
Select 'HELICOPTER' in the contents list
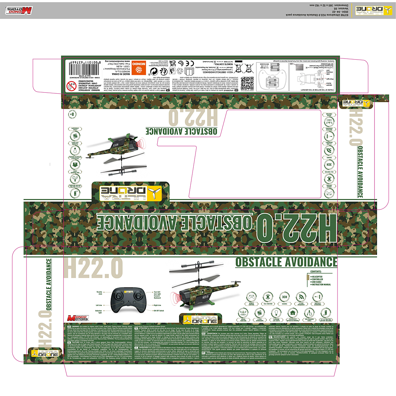click(x=317, y=277)
